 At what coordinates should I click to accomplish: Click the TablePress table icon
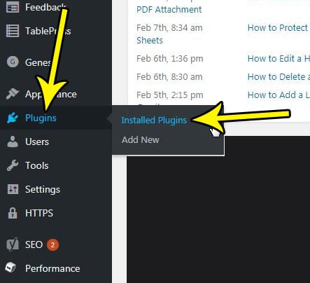[x=13, y=31]
